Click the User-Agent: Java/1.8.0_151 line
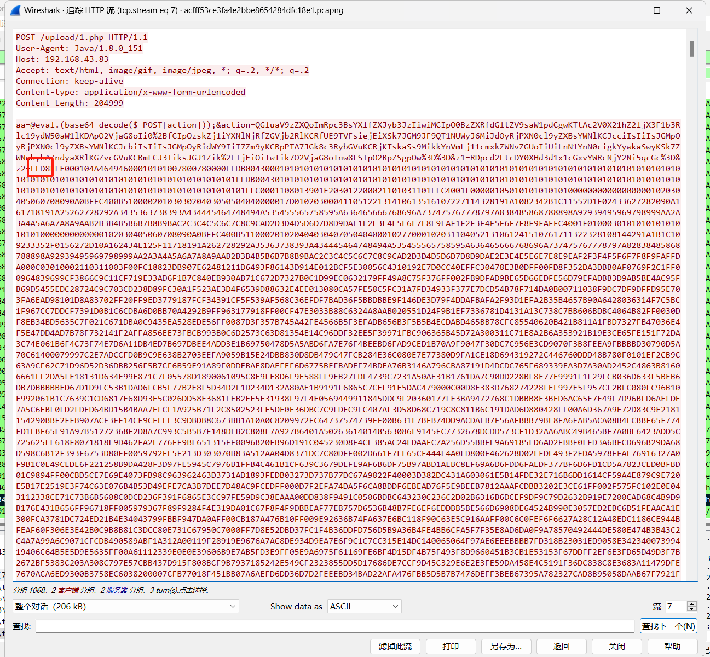The width and height of the screenshot is (710, 657). 79,48
